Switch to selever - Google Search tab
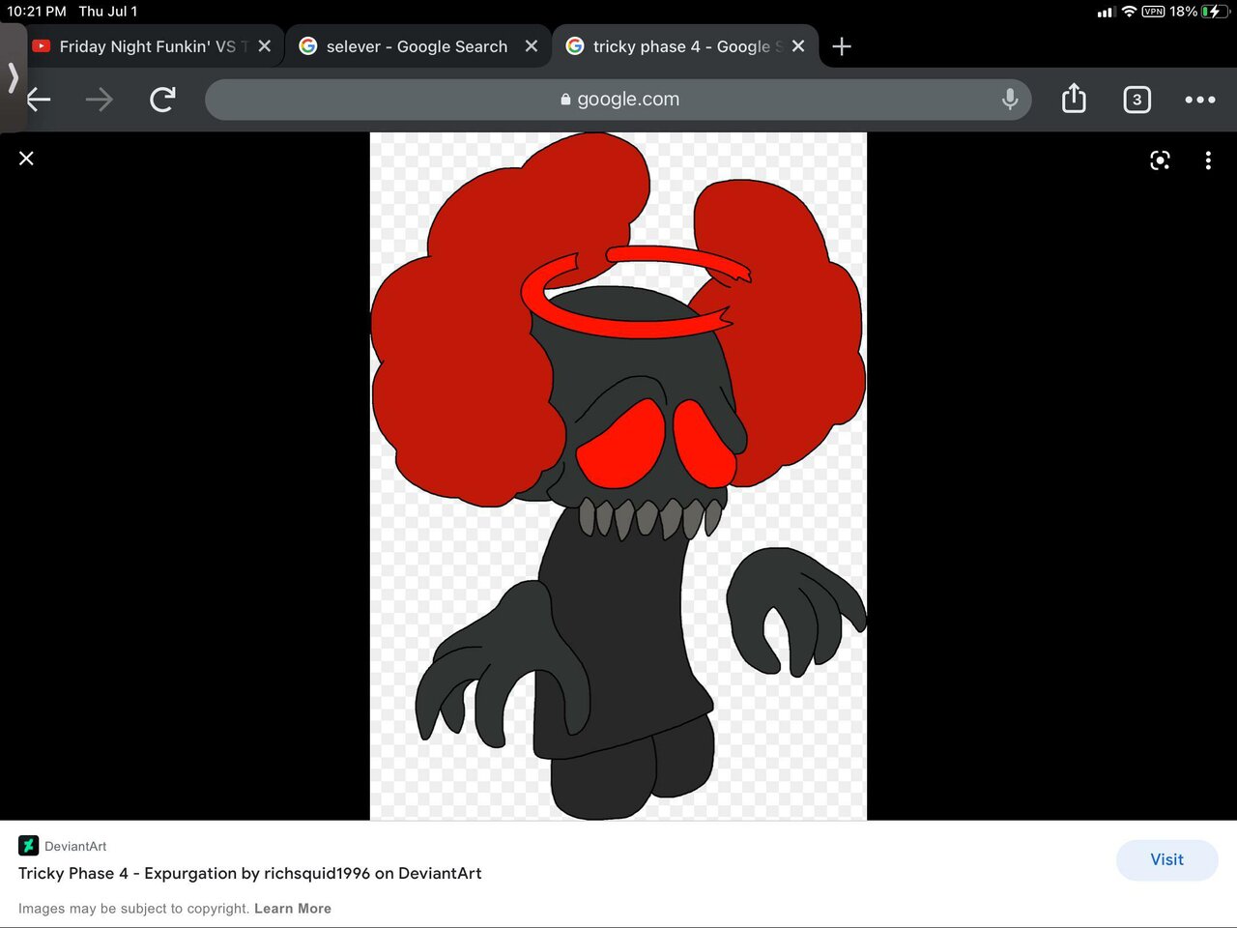Viewport: 1237px width, 928px height. (x=417, y=46)
